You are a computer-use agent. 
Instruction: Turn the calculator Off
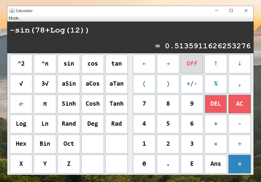point(192,64)
